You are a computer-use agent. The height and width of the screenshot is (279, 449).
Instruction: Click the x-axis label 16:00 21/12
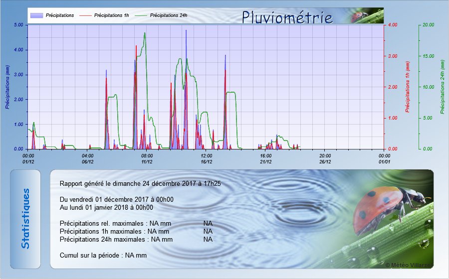[266, 158]
